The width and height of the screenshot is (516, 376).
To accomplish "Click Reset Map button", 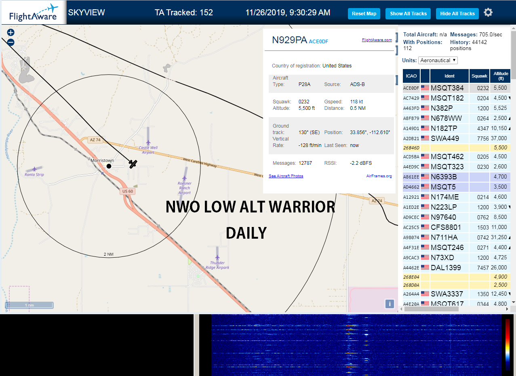I will 364,13.
